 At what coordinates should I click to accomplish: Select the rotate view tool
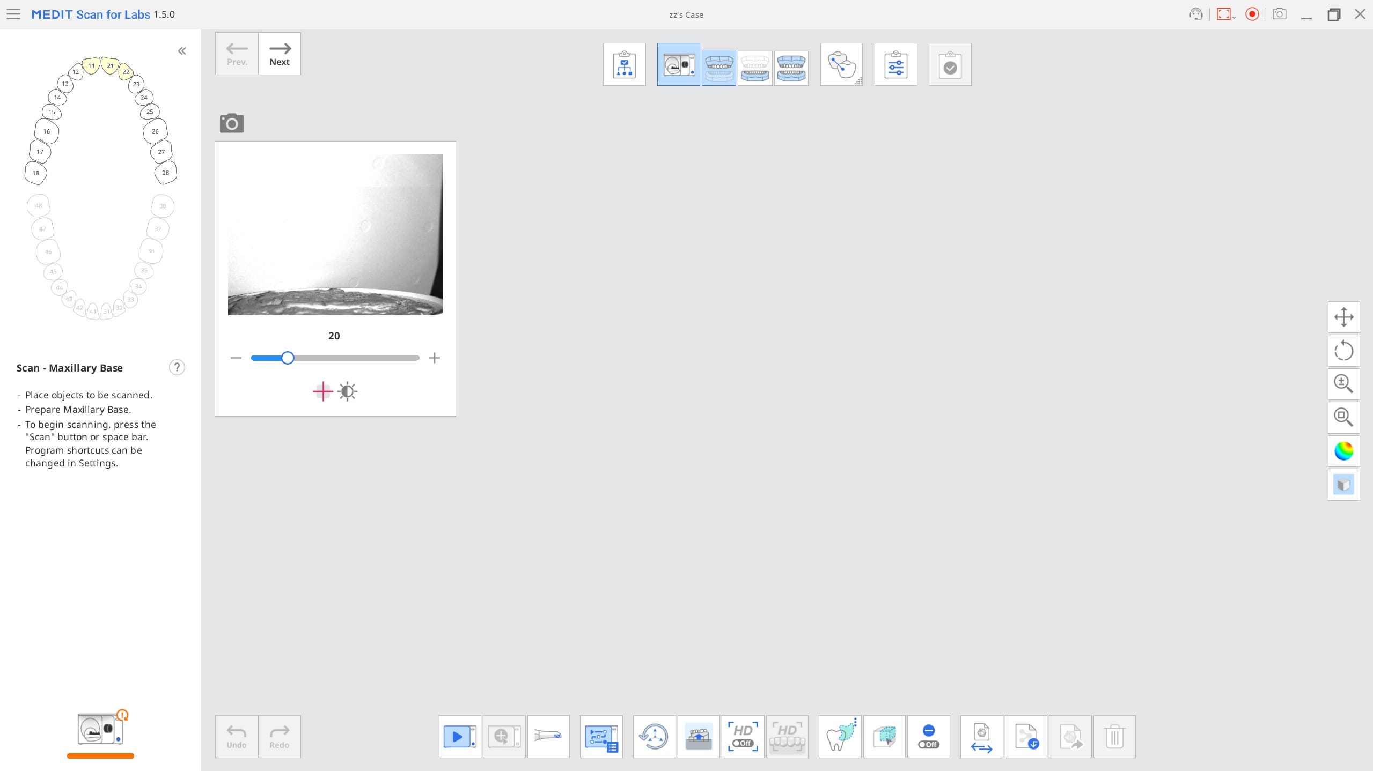1343,351
